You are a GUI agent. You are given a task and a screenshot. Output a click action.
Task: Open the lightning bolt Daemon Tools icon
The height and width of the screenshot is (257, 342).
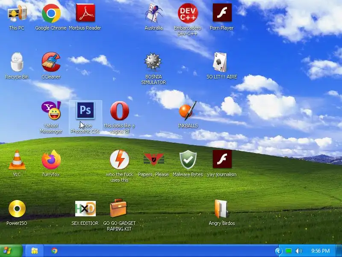tap(120, 159)
